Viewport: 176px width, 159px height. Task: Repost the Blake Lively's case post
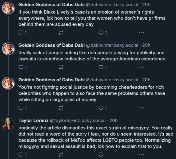click(61, 33)
